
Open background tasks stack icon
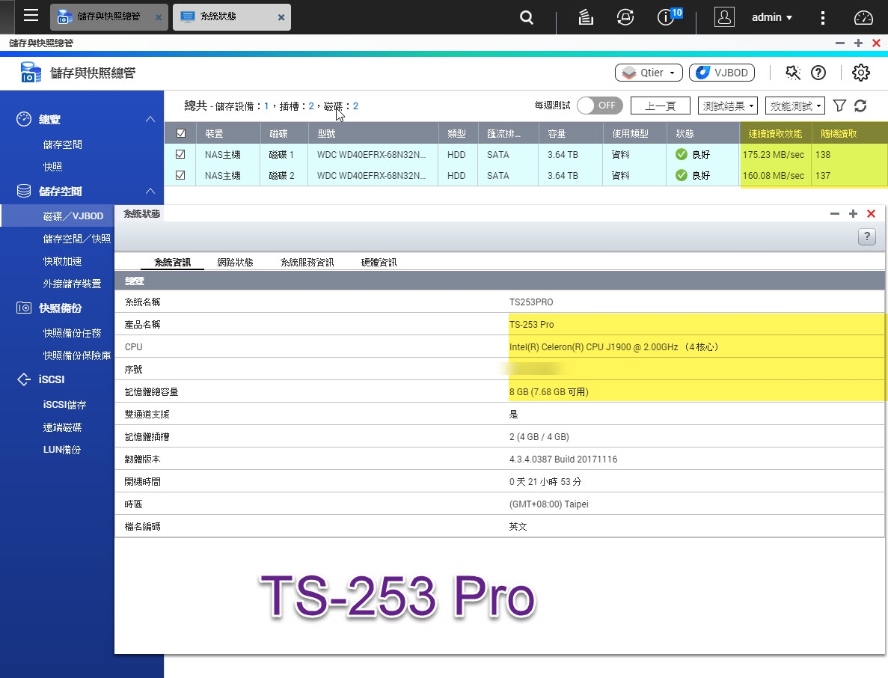pos(586,17)
